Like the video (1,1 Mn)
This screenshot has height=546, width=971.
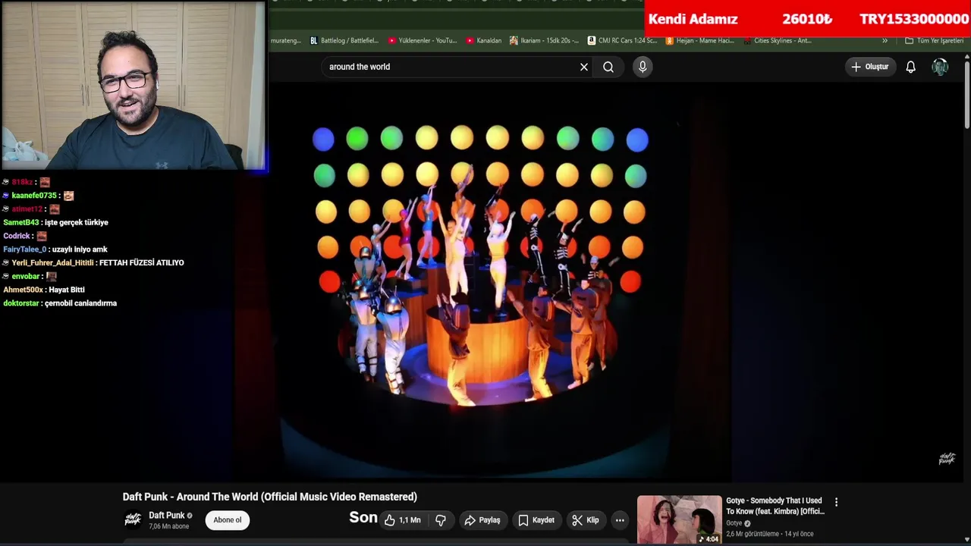pyautogui.click(x=402, y=520)
